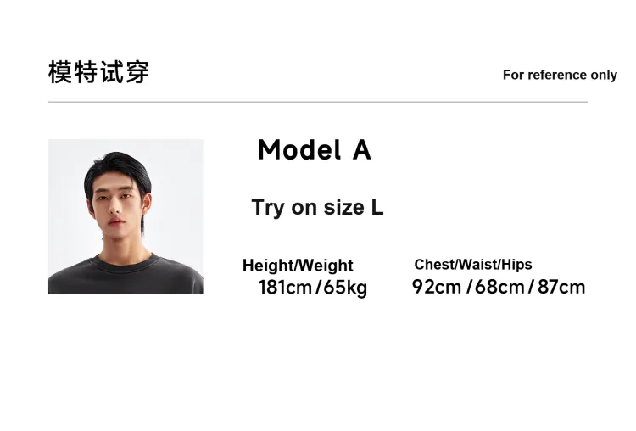
Task: Click the 试穿 characters in the title
Action: tap(125, 72)
